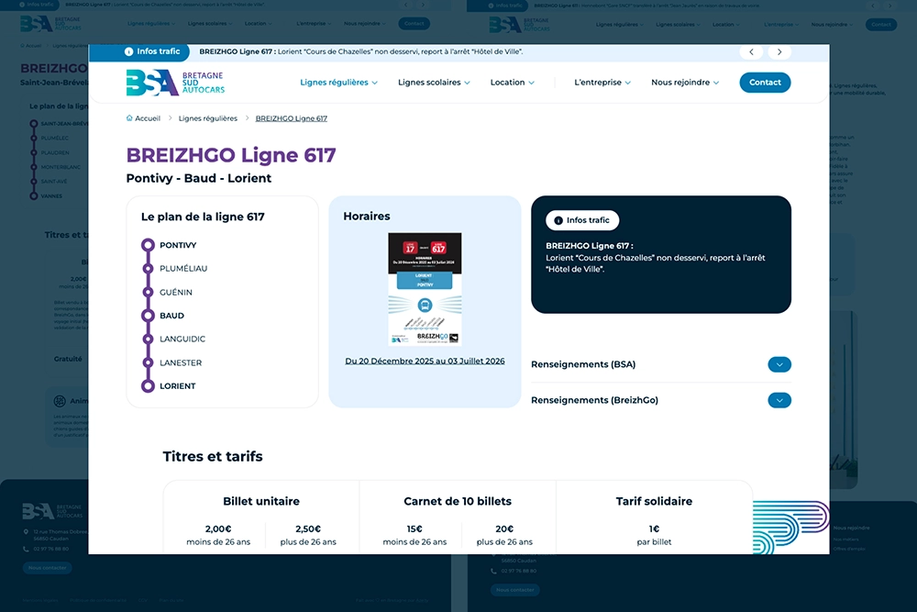
Task: Click the Titres et tarifs heading
Action: pyautogui.click(x=213, y=456)
